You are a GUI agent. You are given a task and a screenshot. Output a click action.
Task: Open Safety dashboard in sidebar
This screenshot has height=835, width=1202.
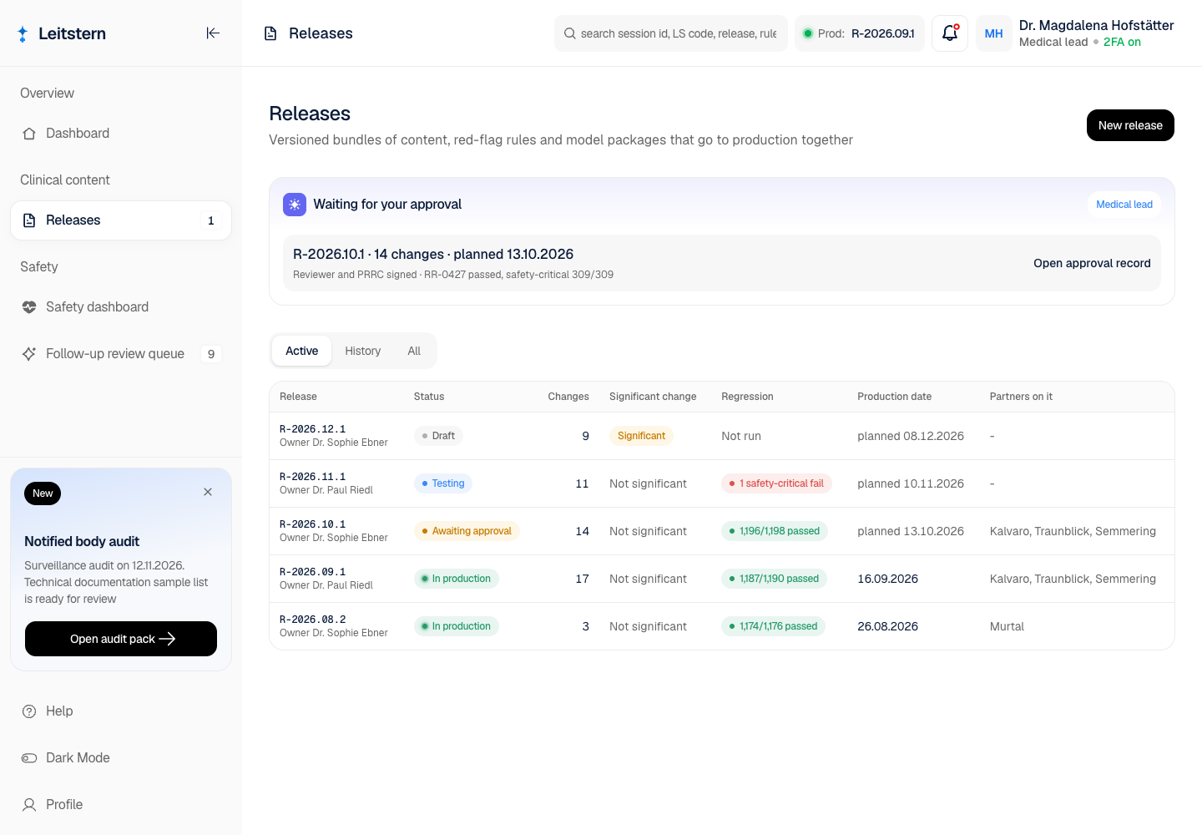tap(121, 307)
